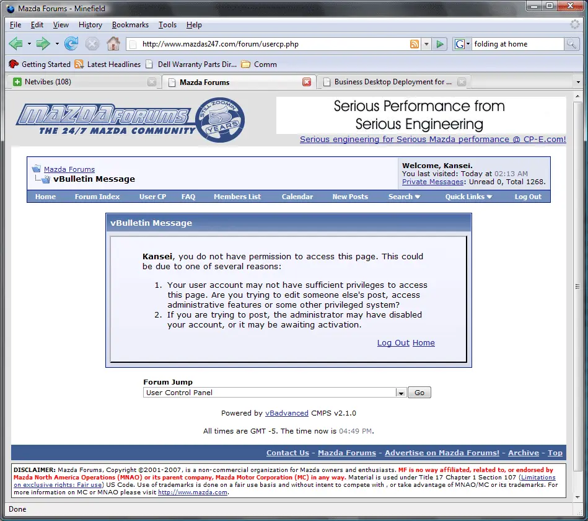Open the Home page icon in toolbar

113,43
